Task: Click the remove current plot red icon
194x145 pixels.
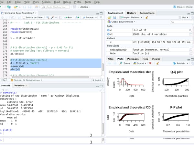Action: point(150,63)
